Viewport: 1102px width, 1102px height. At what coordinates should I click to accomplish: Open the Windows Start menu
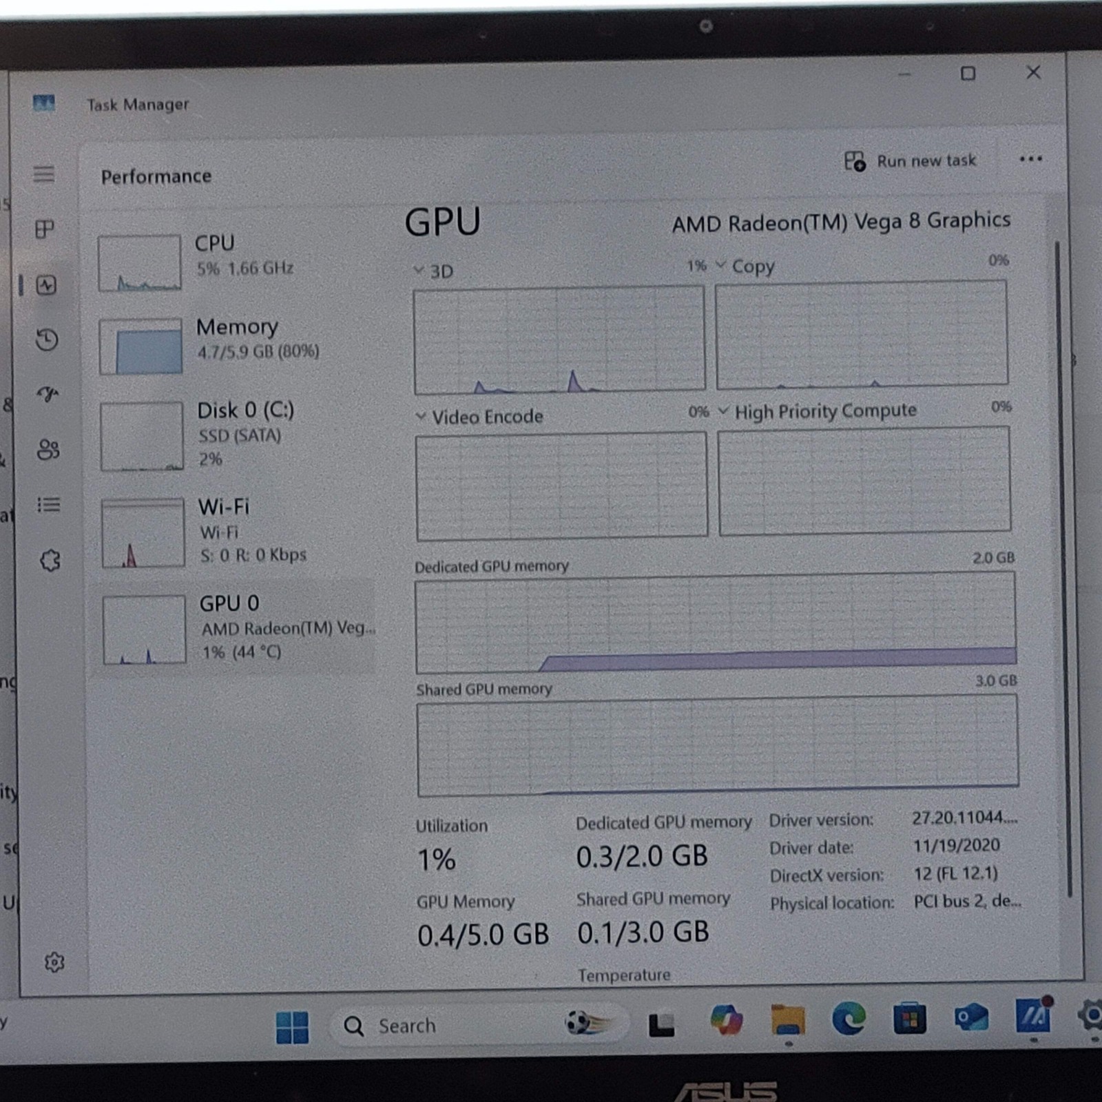[292, 1027]
